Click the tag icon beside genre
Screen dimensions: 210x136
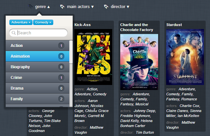coord(31,6)
